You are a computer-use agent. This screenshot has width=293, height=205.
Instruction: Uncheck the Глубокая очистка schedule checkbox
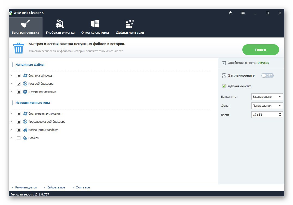tap(224, 86)
